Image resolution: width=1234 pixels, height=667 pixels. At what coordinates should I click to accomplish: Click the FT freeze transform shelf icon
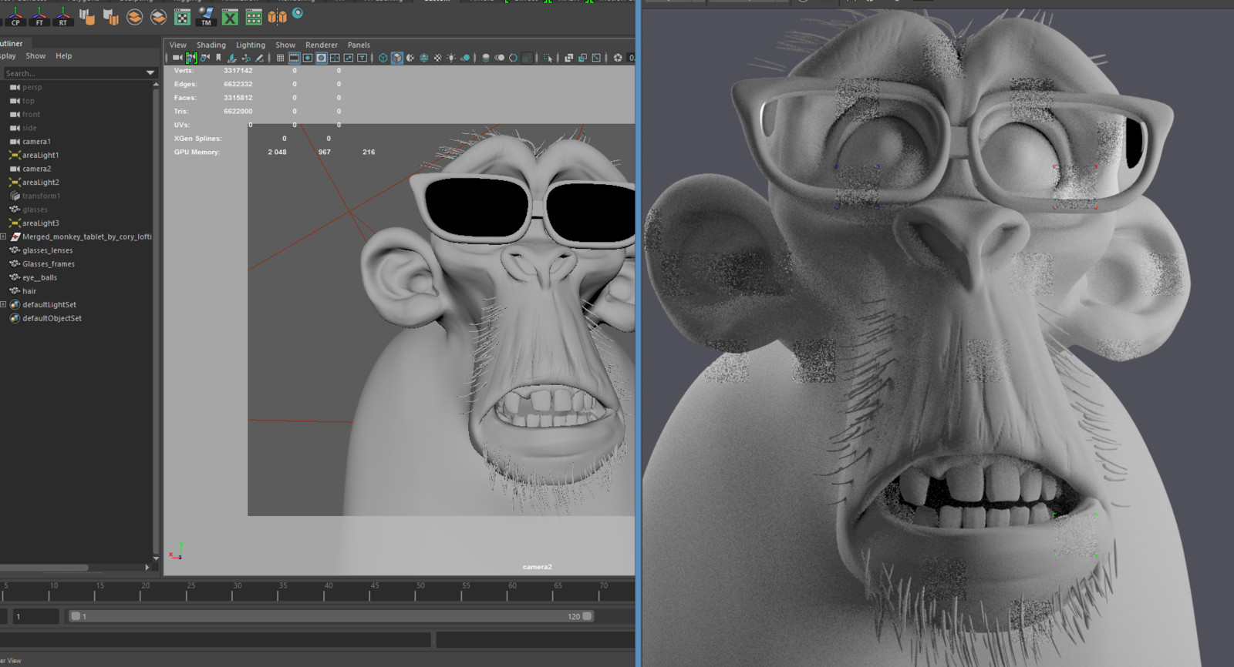pos(39,16)
